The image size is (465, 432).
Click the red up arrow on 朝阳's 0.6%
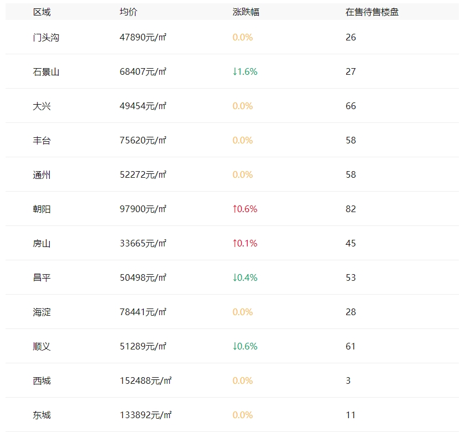coord(236,209)
